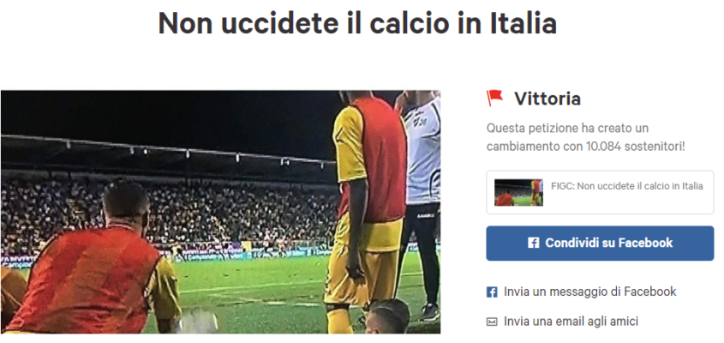Click the envelope icon for email sharing

492,322
